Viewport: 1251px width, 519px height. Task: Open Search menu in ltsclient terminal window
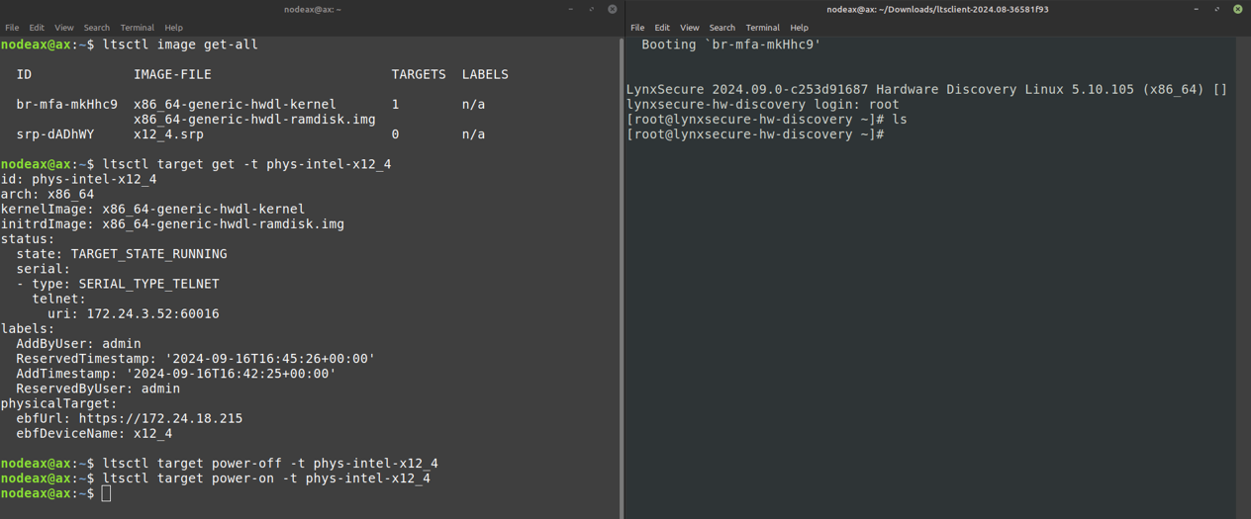(x=722, y=28)
